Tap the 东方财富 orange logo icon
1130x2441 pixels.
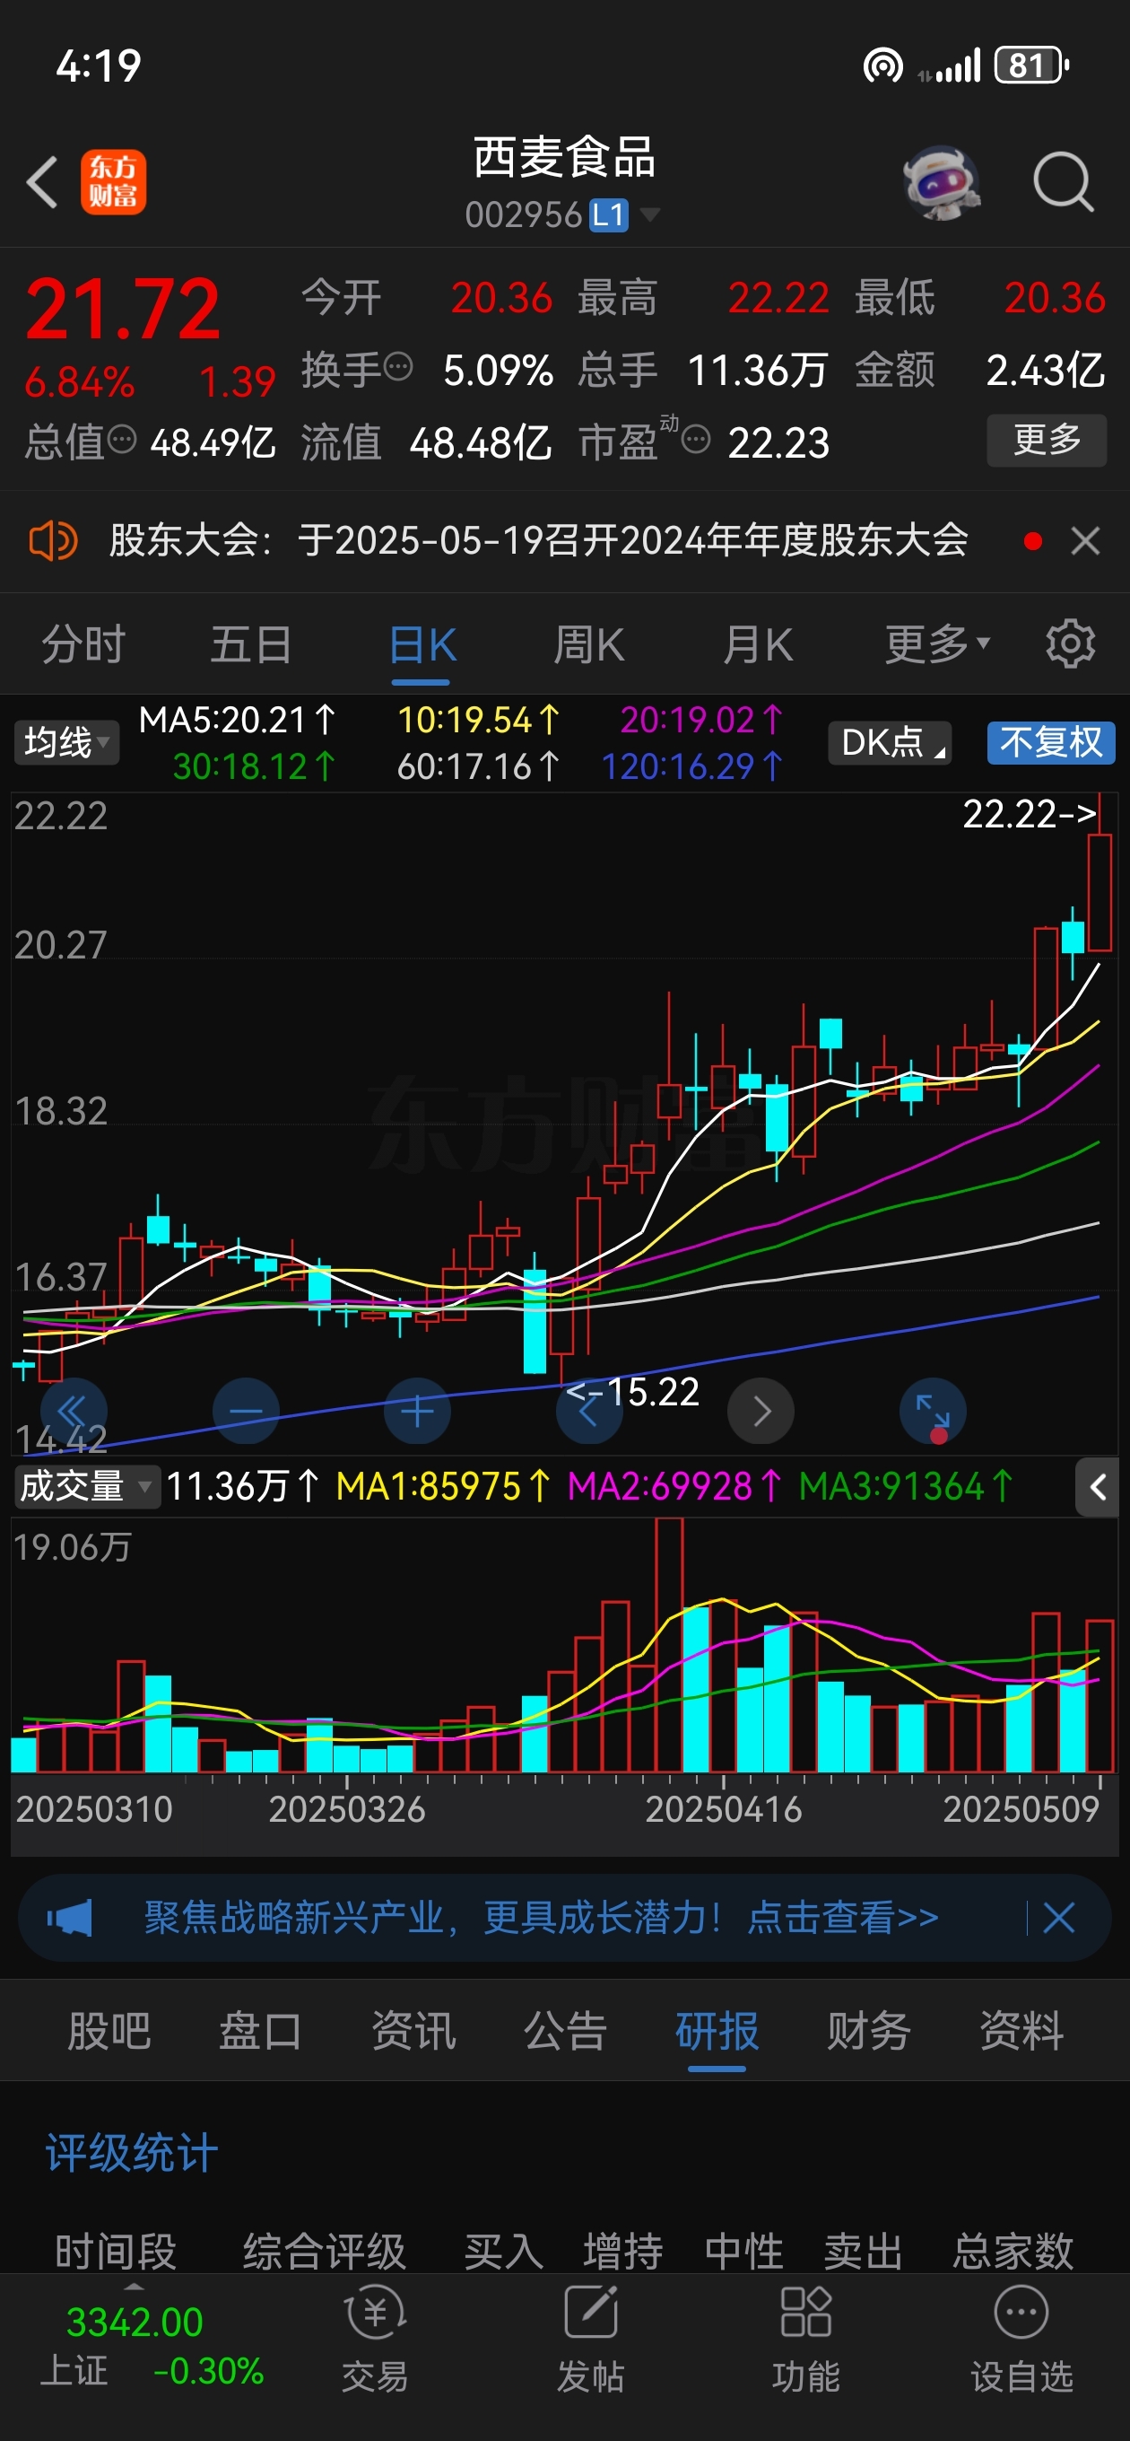point(113,182)
